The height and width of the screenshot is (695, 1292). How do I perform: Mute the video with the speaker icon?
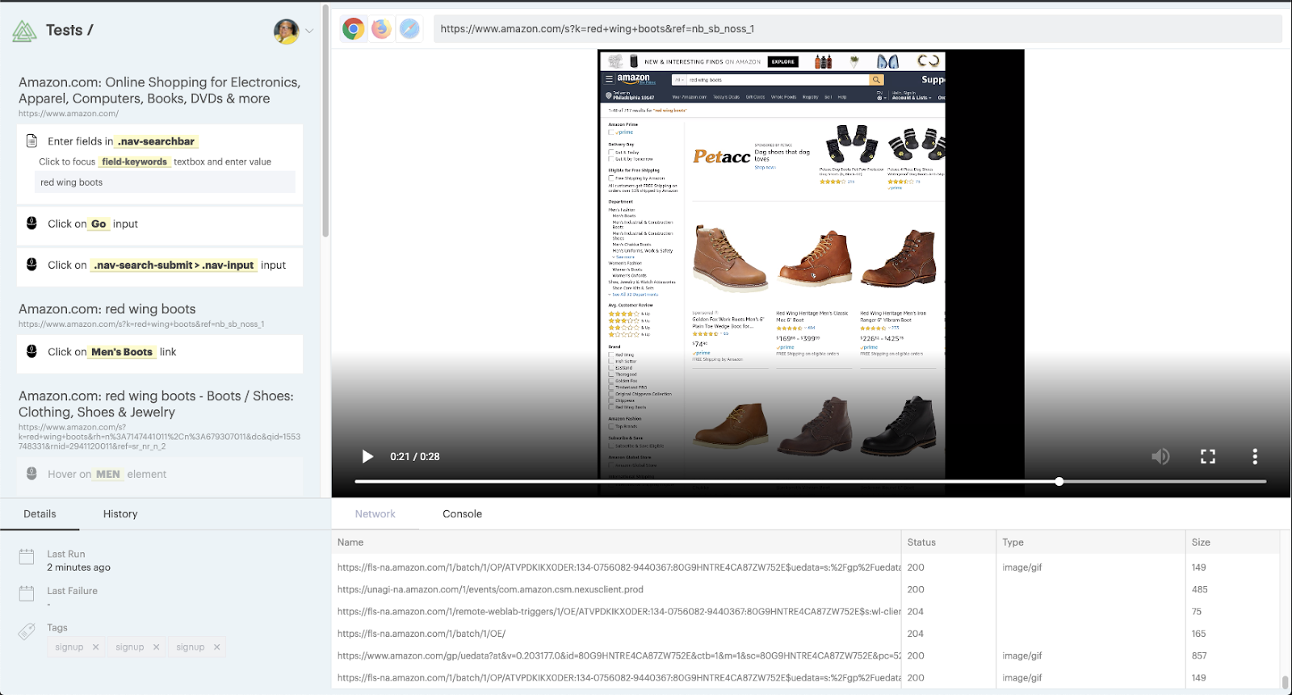tap(1160, 457)
